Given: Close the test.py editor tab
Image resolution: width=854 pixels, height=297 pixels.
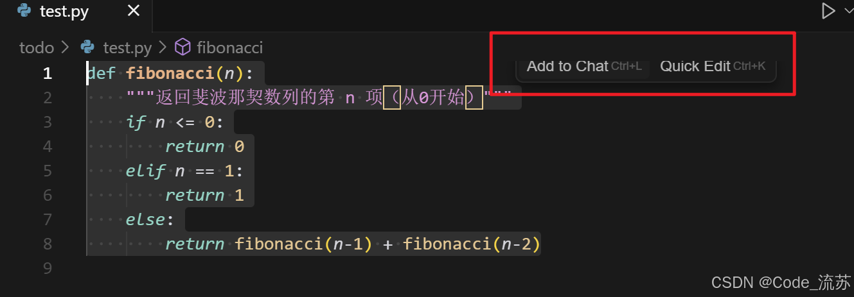Looking at the screenshot, I should (x=134, y=11).
